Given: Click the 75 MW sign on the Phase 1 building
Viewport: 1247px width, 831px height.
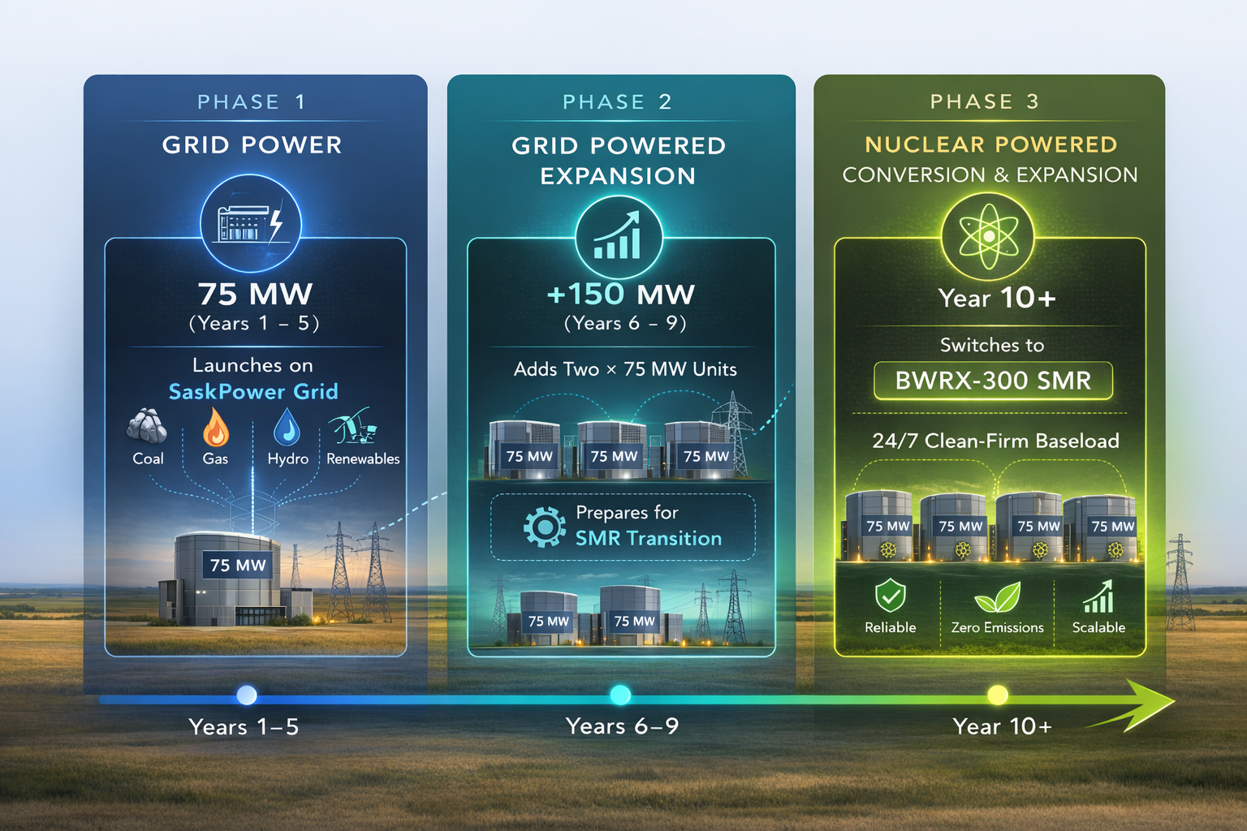Looking at the screenshot, I should [238, 566].
